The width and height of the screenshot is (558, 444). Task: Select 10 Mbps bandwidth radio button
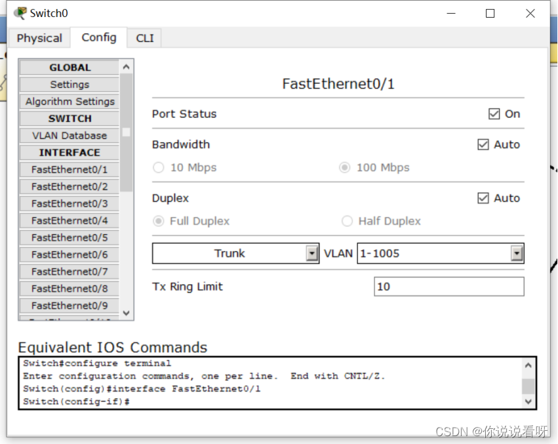[x=159, y=167]
